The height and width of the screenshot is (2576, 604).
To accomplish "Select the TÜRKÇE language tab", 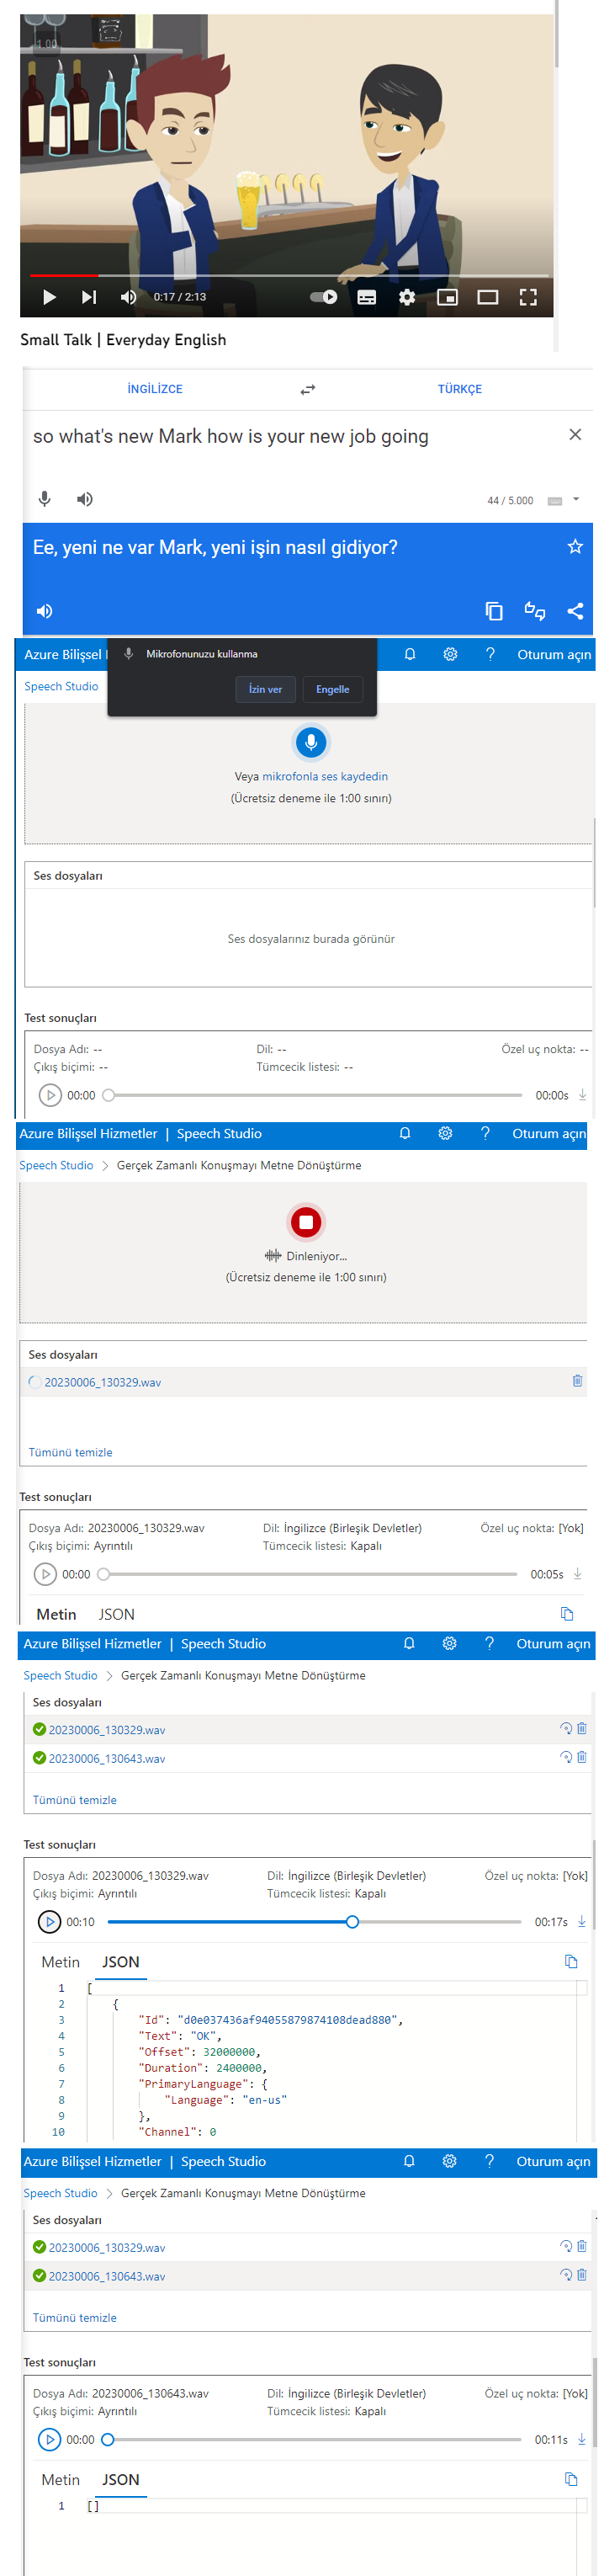I will pos(460,389).
